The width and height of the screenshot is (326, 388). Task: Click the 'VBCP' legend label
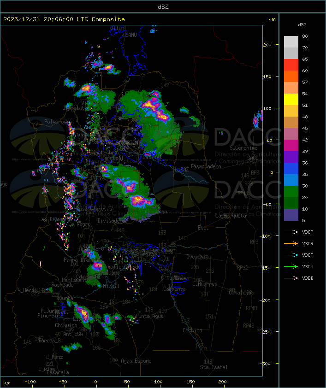[x=308, y=232]
